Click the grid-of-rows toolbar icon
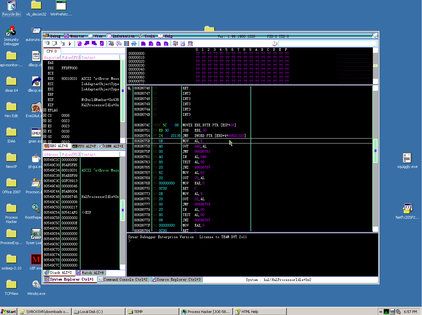The width and height of the screenshot is (422, 315). [x=126, y=44]
